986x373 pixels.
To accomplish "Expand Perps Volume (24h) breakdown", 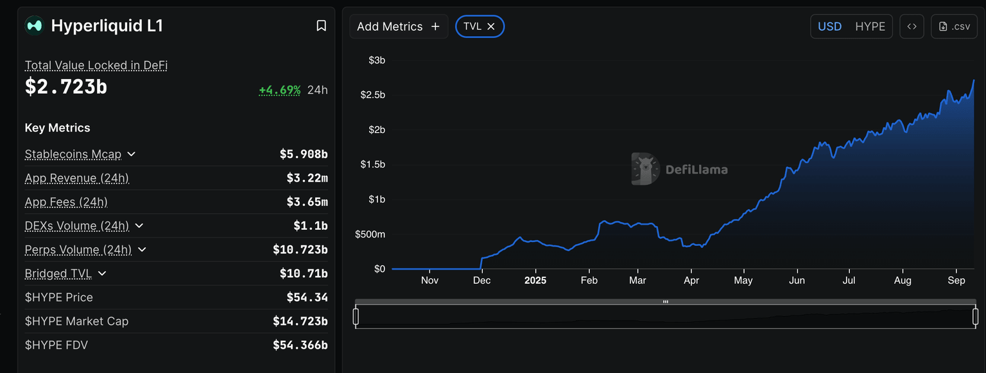I will (143, 250).
